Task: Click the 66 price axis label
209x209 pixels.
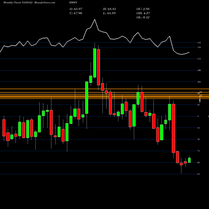Action: pyautogui.click(x=199, y=163)
